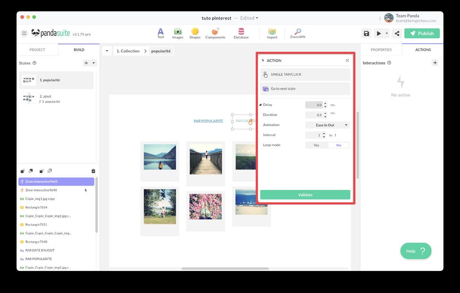
Task: Click the Share icon near Publish
Action: [396, 33]
